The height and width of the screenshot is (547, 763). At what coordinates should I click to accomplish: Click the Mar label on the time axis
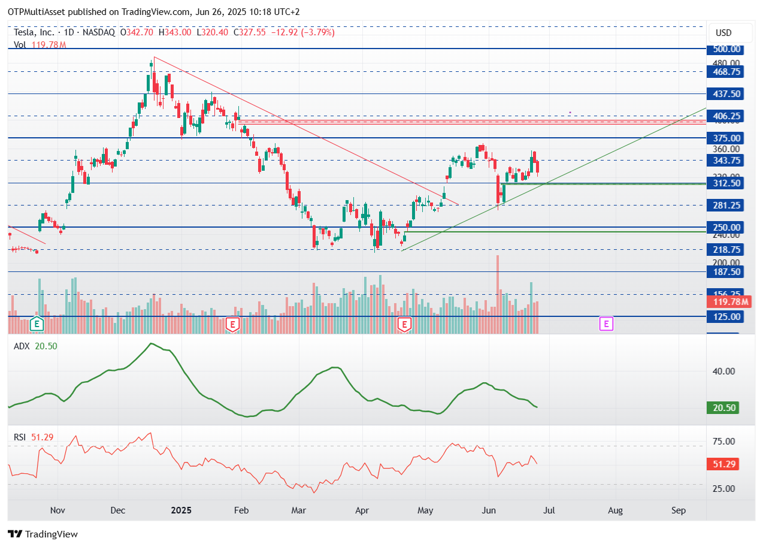click(x=298, y=510)
